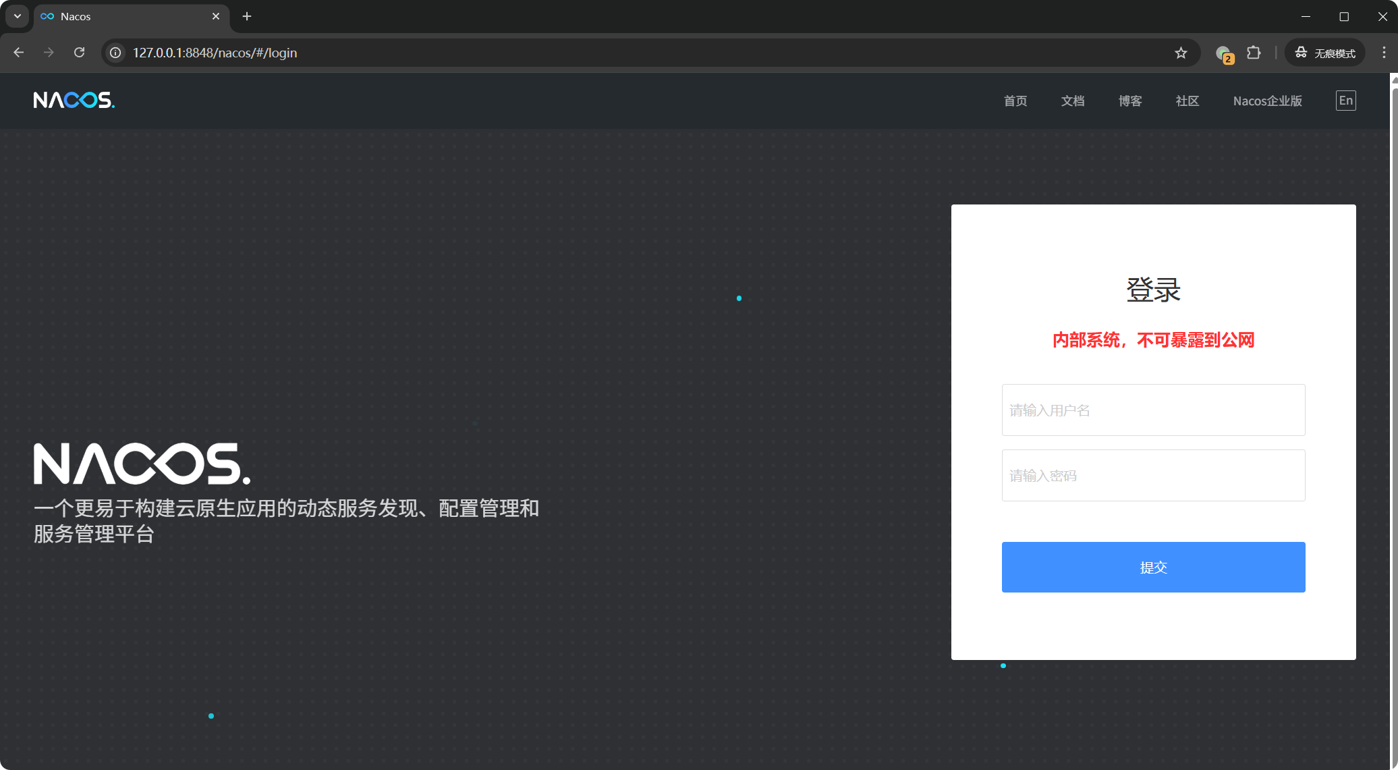Open the 首页 navigation link
This screenshot has height=770, width=1398.
1015,101
